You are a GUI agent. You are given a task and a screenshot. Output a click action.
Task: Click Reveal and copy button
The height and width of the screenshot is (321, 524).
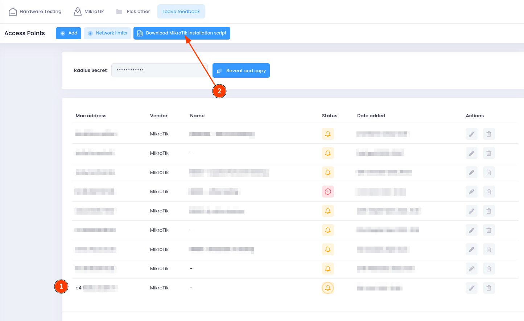241,70
